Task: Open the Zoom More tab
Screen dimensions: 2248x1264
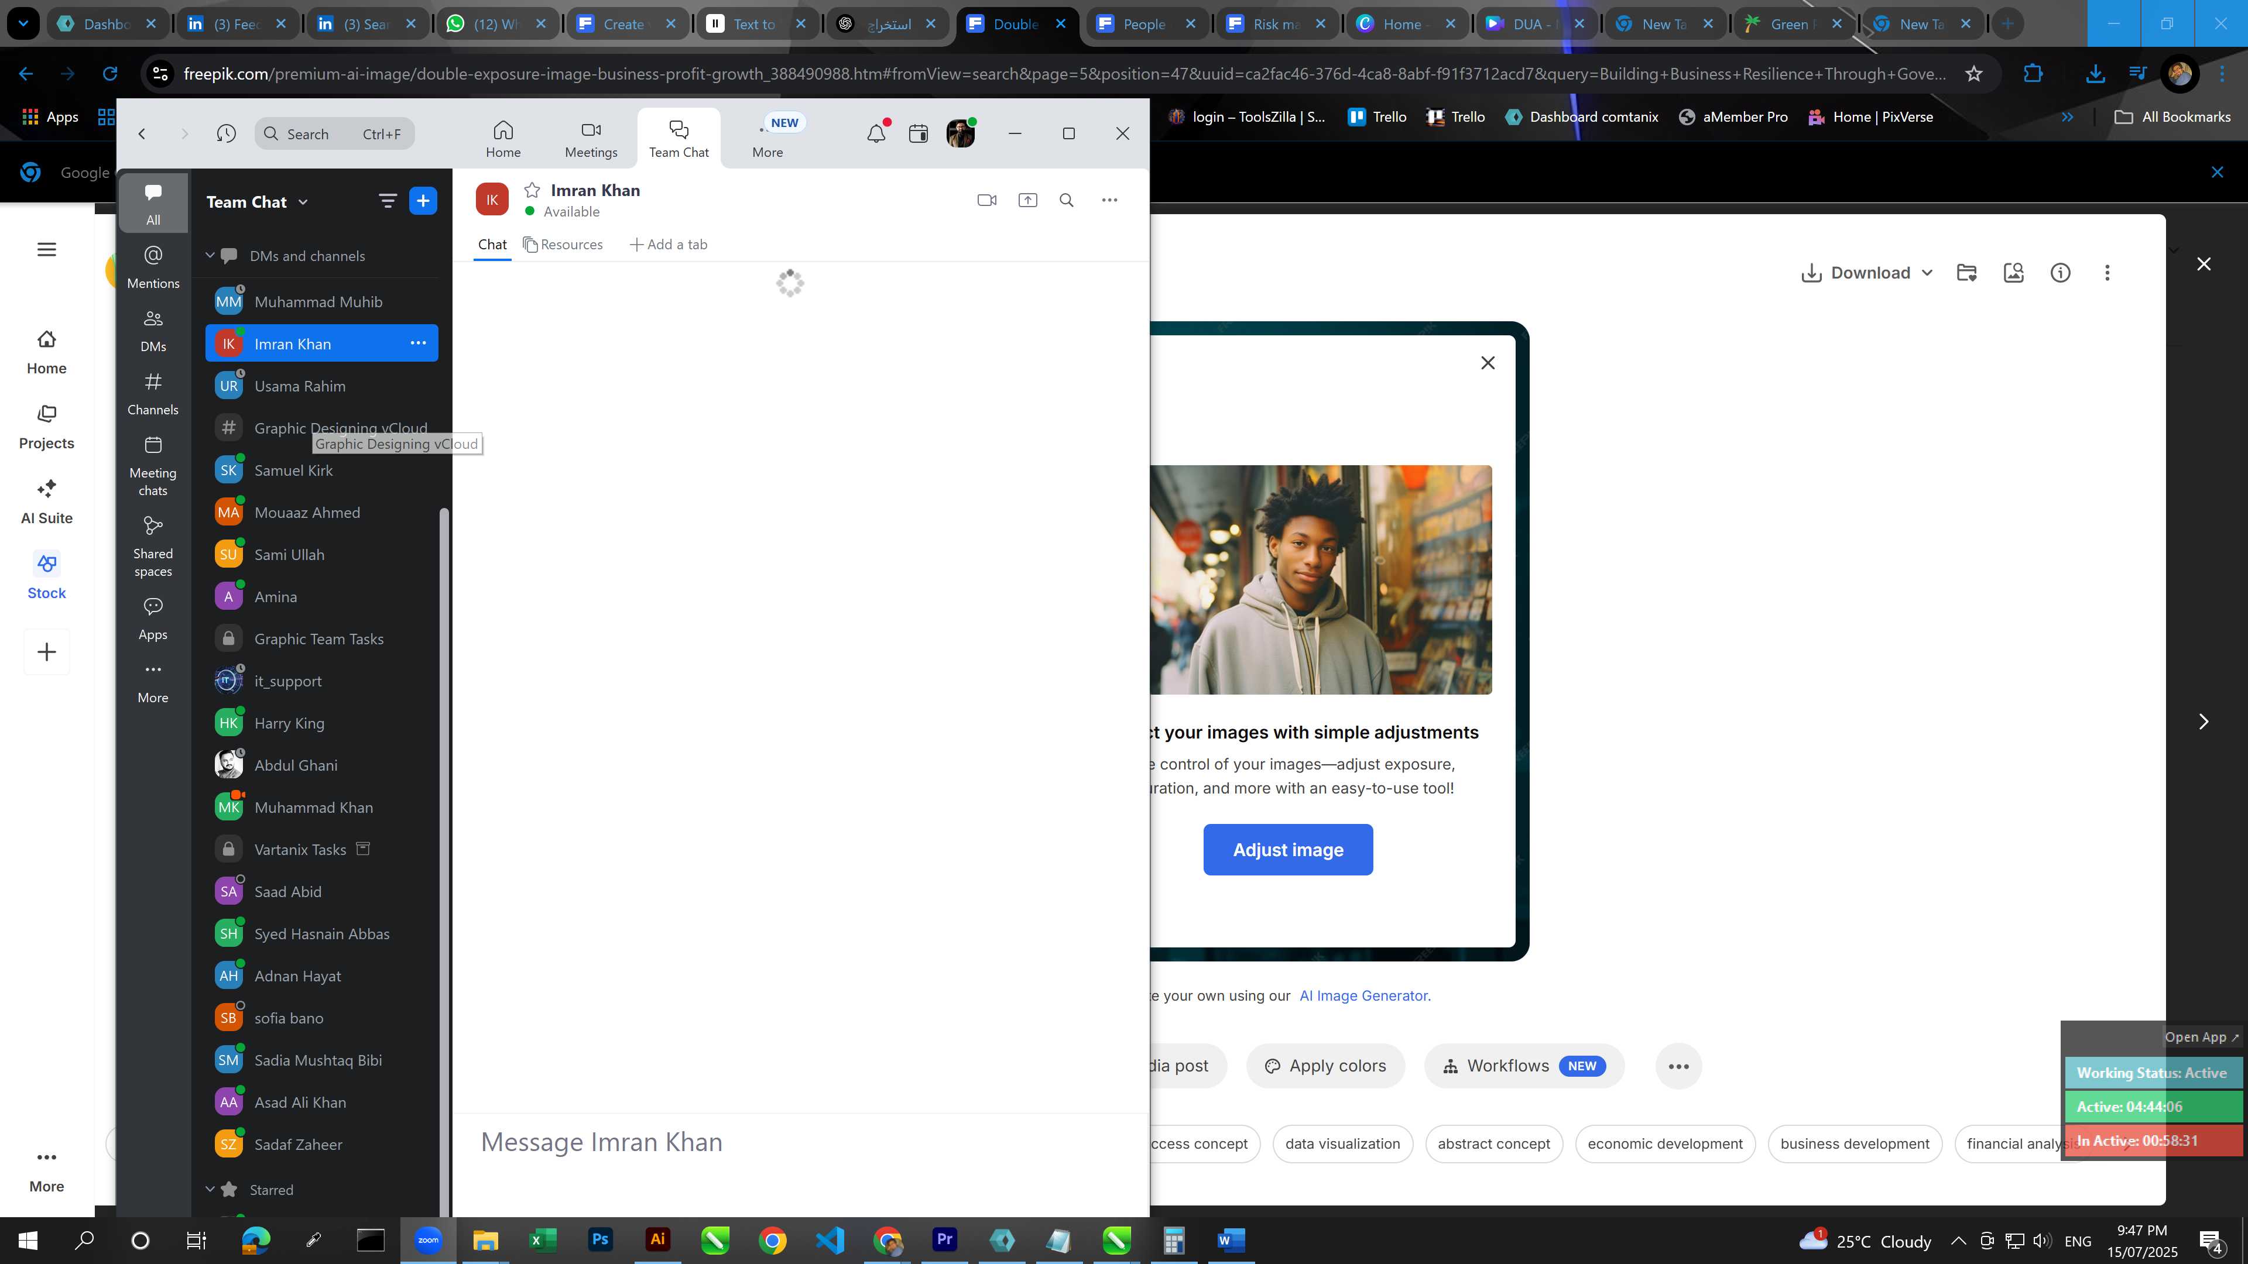Action: tap(768, 140)
